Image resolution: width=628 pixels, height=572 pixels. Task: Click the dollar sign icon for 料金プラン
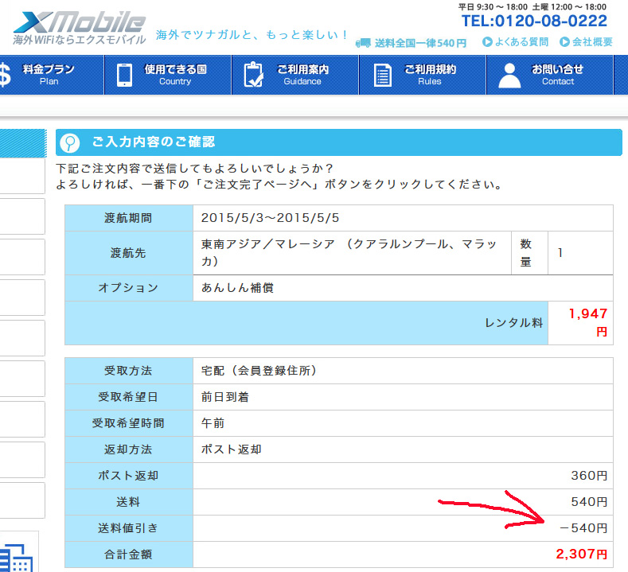click(x=6, y=75)
